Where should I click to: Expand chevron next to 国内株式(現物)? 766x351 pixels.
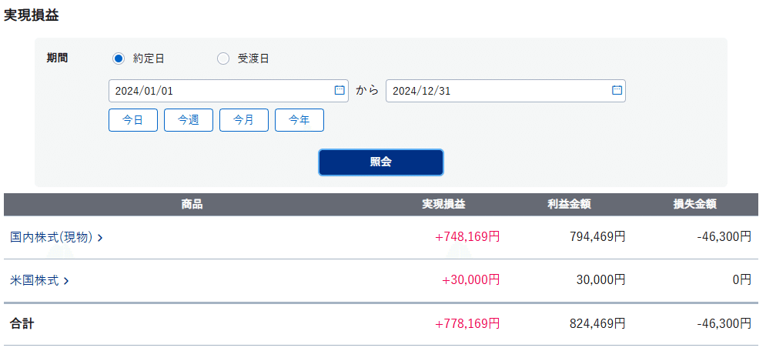pos(99,238)
